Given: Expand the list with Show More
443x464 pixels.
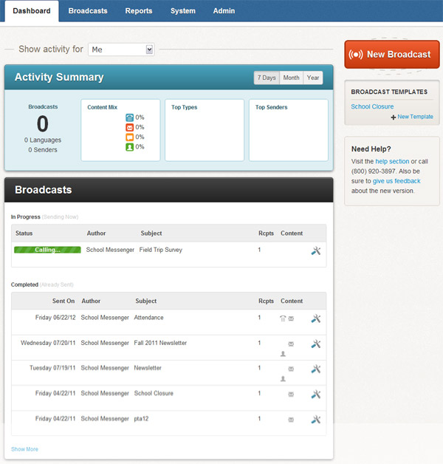Looking at the screenshot, I should click(x=24, y=449).
